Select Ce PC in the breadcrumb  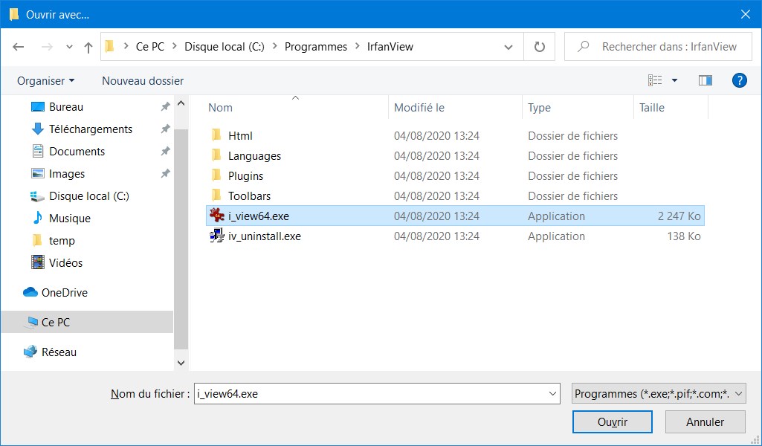pyautogui.click(x=149, y=47)
